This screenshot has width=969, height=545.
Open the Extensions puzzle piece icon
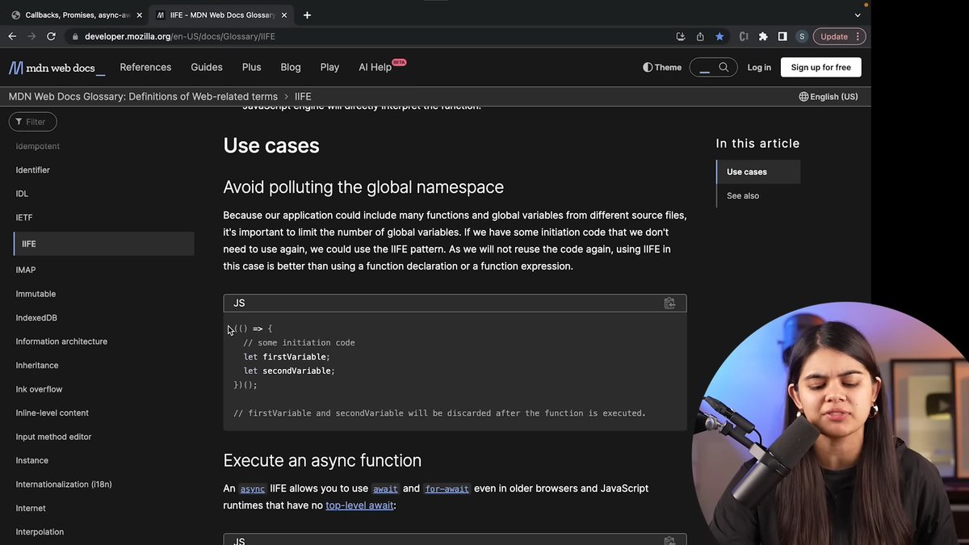(x=763, y=36)
